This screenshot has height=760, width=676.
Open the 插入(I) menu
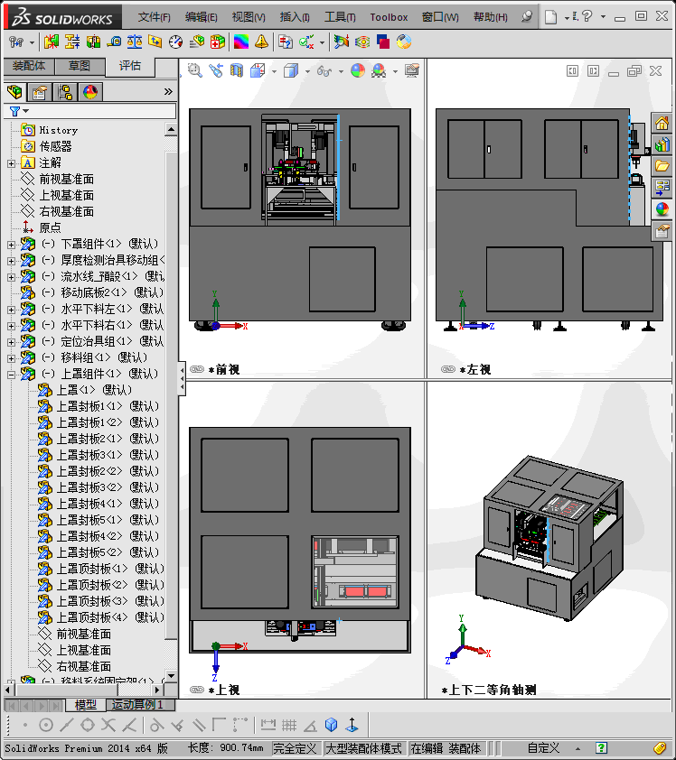pos(295,17)
